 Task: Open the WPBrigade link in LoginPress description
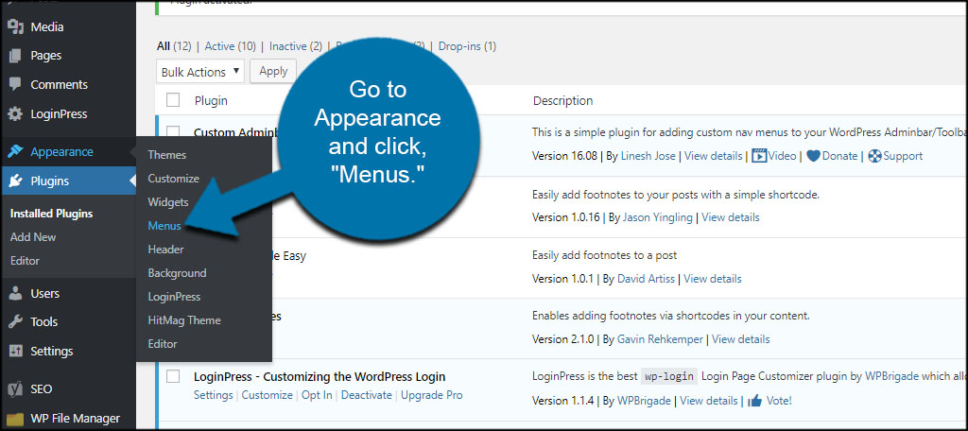tap(894, 375)
